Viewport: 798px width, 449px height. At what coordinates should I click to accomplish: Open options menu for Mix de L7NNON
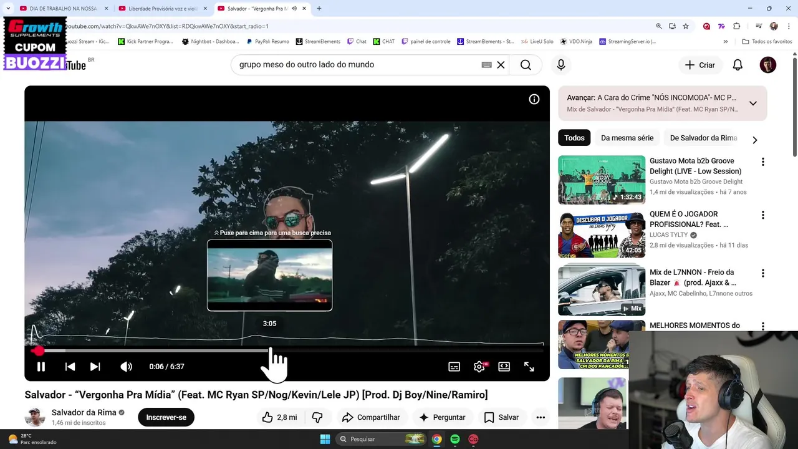pos(762,273)
